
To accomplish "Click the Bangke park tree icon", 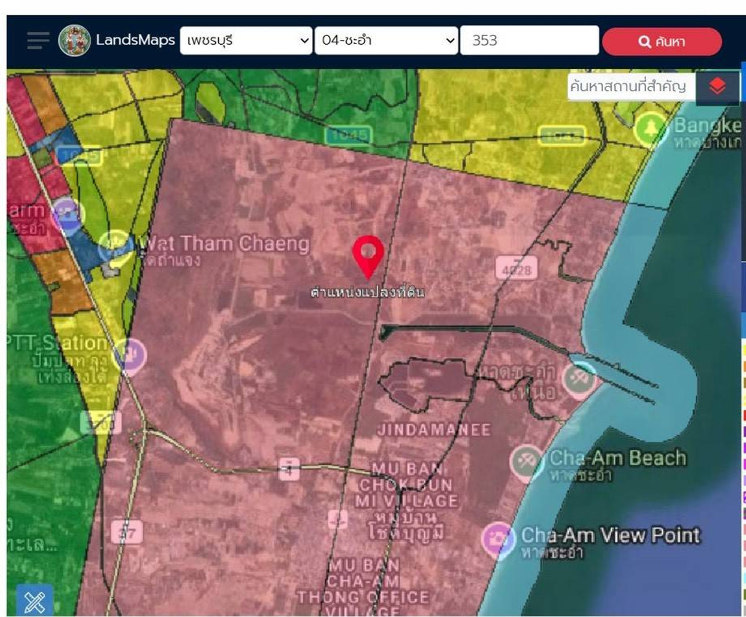I will coord(650,129).
